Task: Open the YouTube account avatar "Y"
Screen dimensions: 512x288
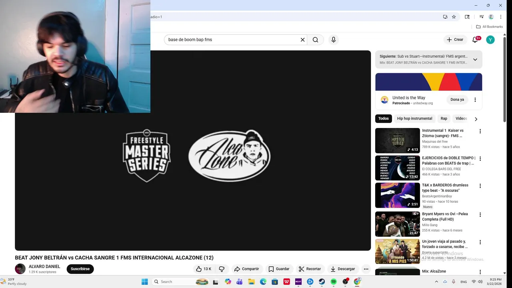Action: click(490, 40)
